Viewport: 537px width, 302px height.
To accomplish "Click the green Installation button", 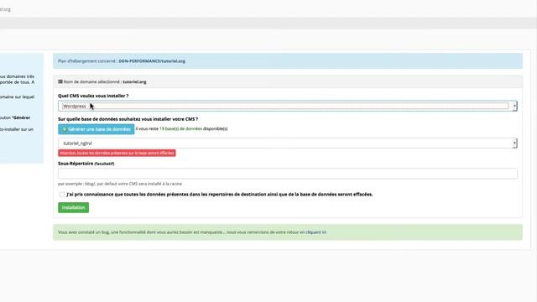I will point(73,207).
